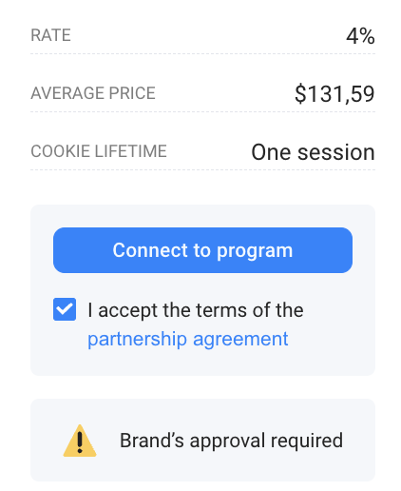Click the percent sign in the rate value
Image resolution: width=401 pixels, height=491 pixels.
coord(368,36)
